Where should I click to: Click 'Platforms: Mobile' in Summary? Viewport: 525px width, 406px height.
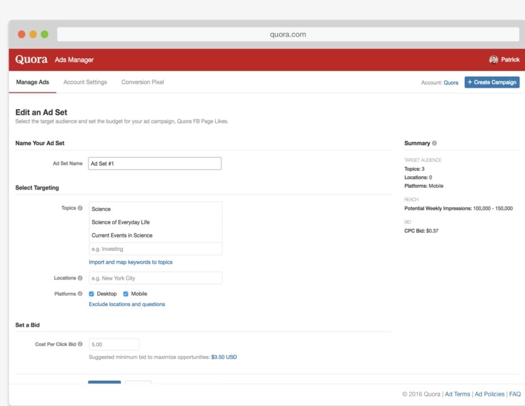pos(424,186)
